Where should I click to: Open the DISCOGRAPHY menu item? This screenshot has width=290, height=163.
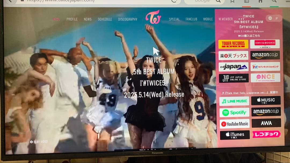pos(128,19)
